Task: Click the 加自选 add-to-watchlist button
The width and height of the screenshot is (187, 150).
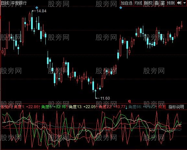Action: click(127, 3)
